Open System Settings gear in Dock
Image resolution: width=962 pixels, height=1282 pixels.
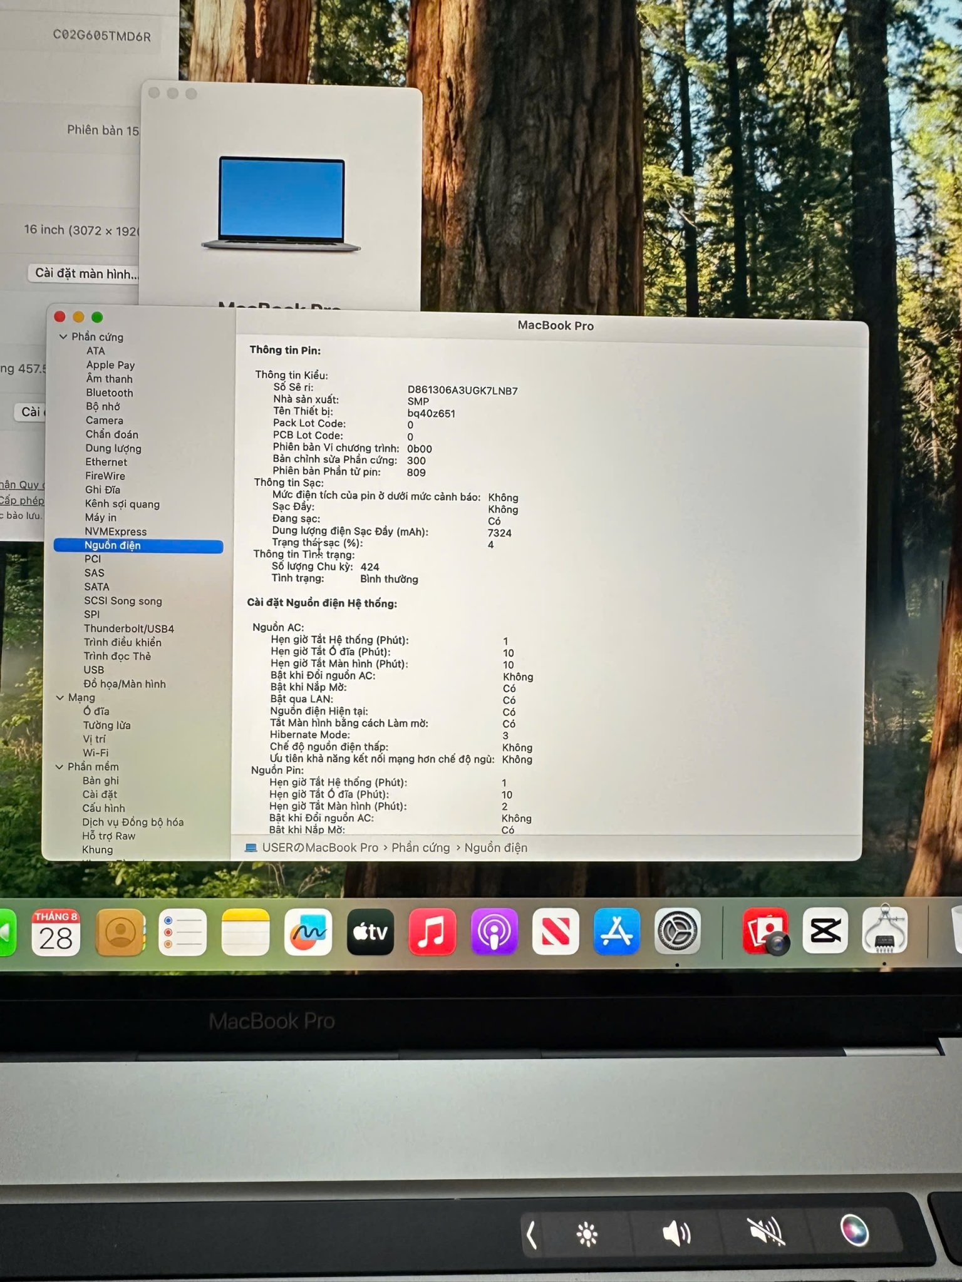click(678, 931)
